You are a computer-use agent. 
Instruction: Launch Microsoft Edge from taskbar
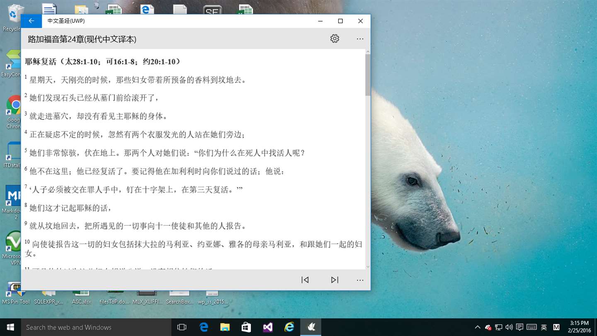(204, 327)
